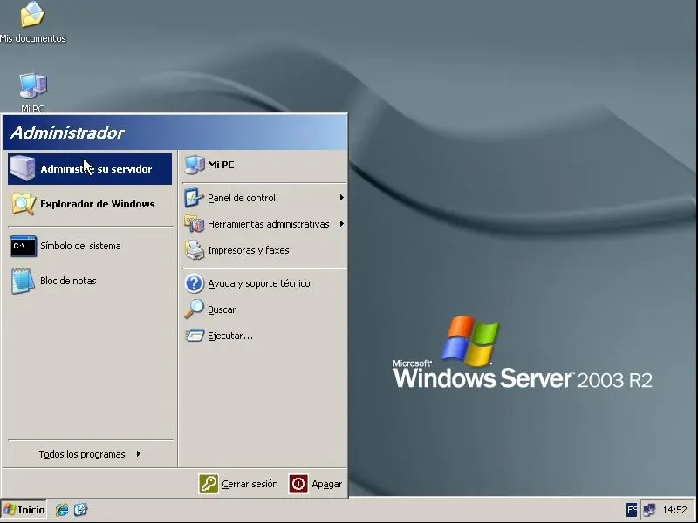This screenshot has height=523, width=698.
Task: Click the printer icon for Impresoras y faxes
Action: 195,250
